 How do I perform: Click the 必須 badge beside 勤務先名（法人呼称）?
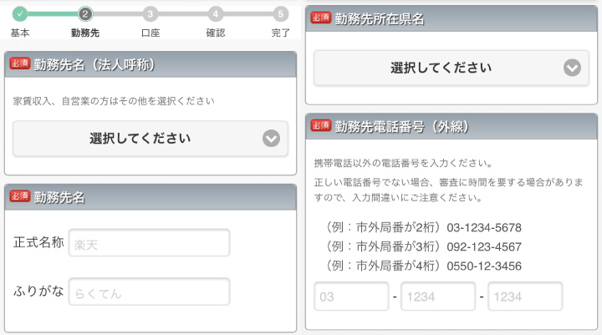(19, 63)
